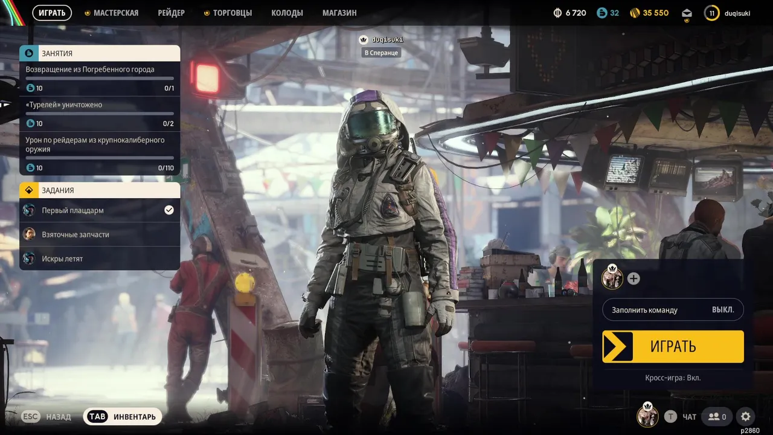Click the Возвращение из Погребенного города text
The width and height of the screenshot is (773, 435).
coord(90,69)
